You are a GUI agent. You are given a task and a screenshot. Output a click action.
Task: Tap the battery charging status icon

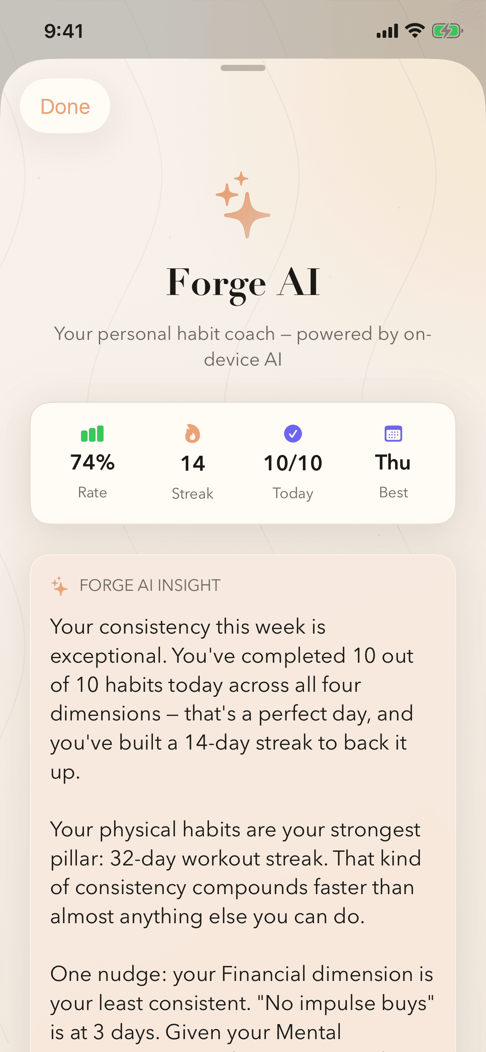447,31
